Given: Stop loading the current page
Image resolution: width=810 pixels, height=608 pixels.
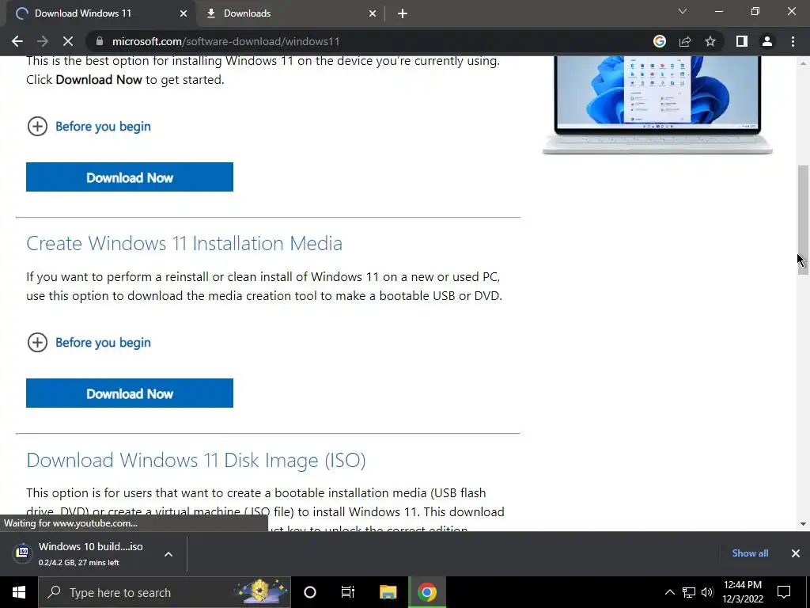Looking at the screenshot, I should (68, 41).
